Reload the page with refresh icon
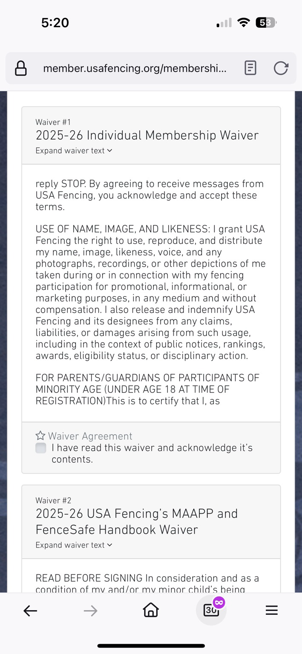Image resolution: width=302 pixels, height=654 pixels. [281, 68]
